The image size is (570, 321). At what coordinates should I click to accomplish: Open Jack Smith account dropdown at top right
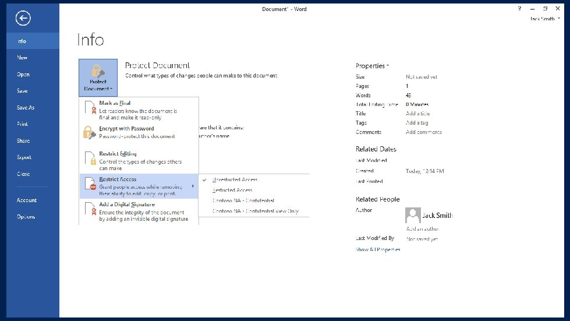coord(545,19)
